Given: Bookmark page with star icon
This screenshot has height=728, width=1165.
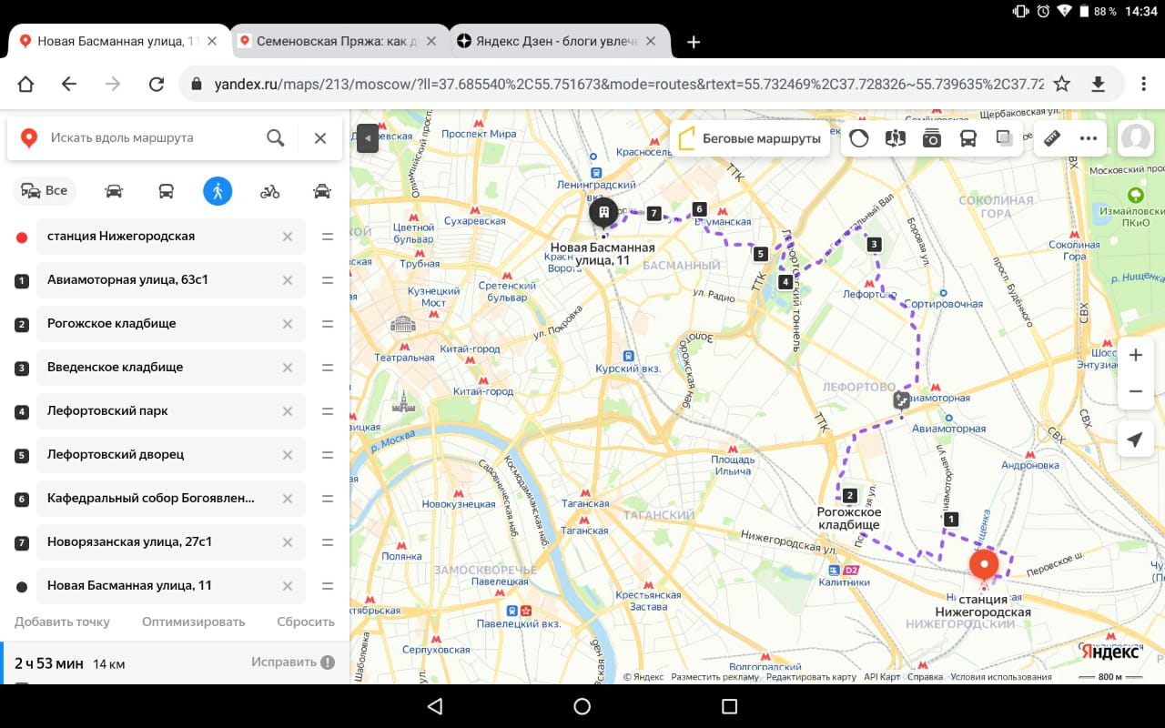Looking at the screenshot, I should tap(1061, 84).
